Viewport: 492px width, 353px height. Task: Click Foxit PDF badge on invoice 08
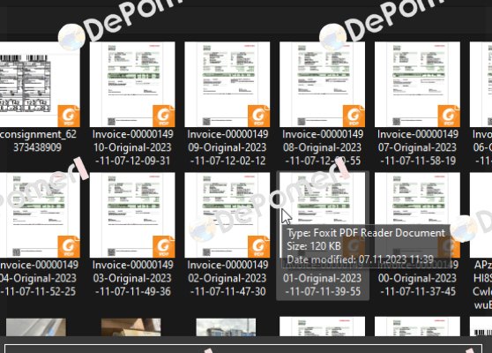(354, 116)
